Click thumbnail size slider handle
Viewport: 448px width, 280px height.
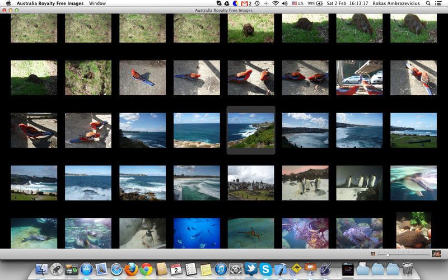pyautogui.click(x=388, y=254)
